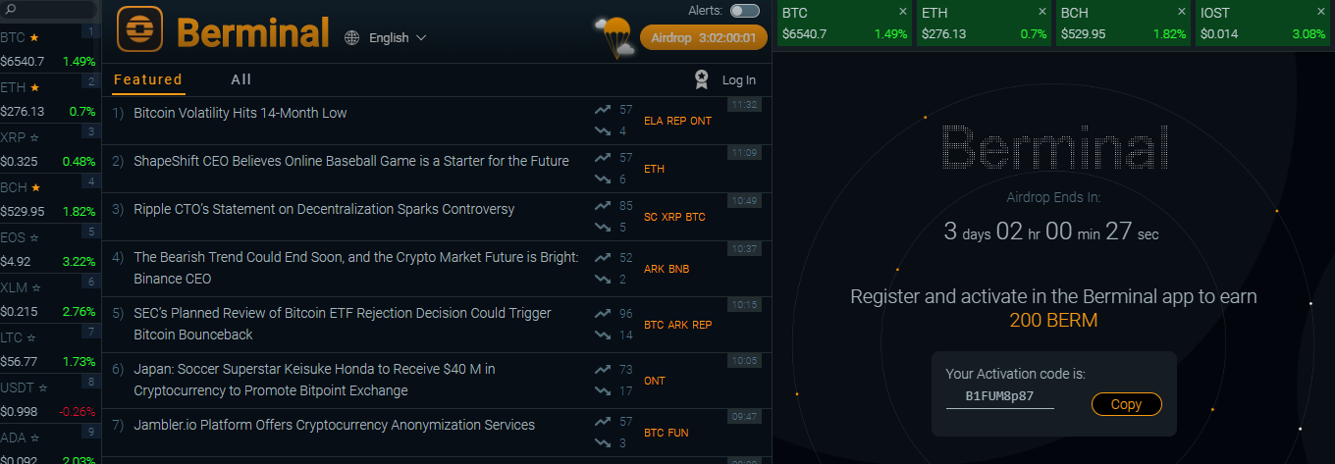This screenshot has width=1335, height=464.
Task: Select the XRP row price $0.325
Action: pos(20,161)
